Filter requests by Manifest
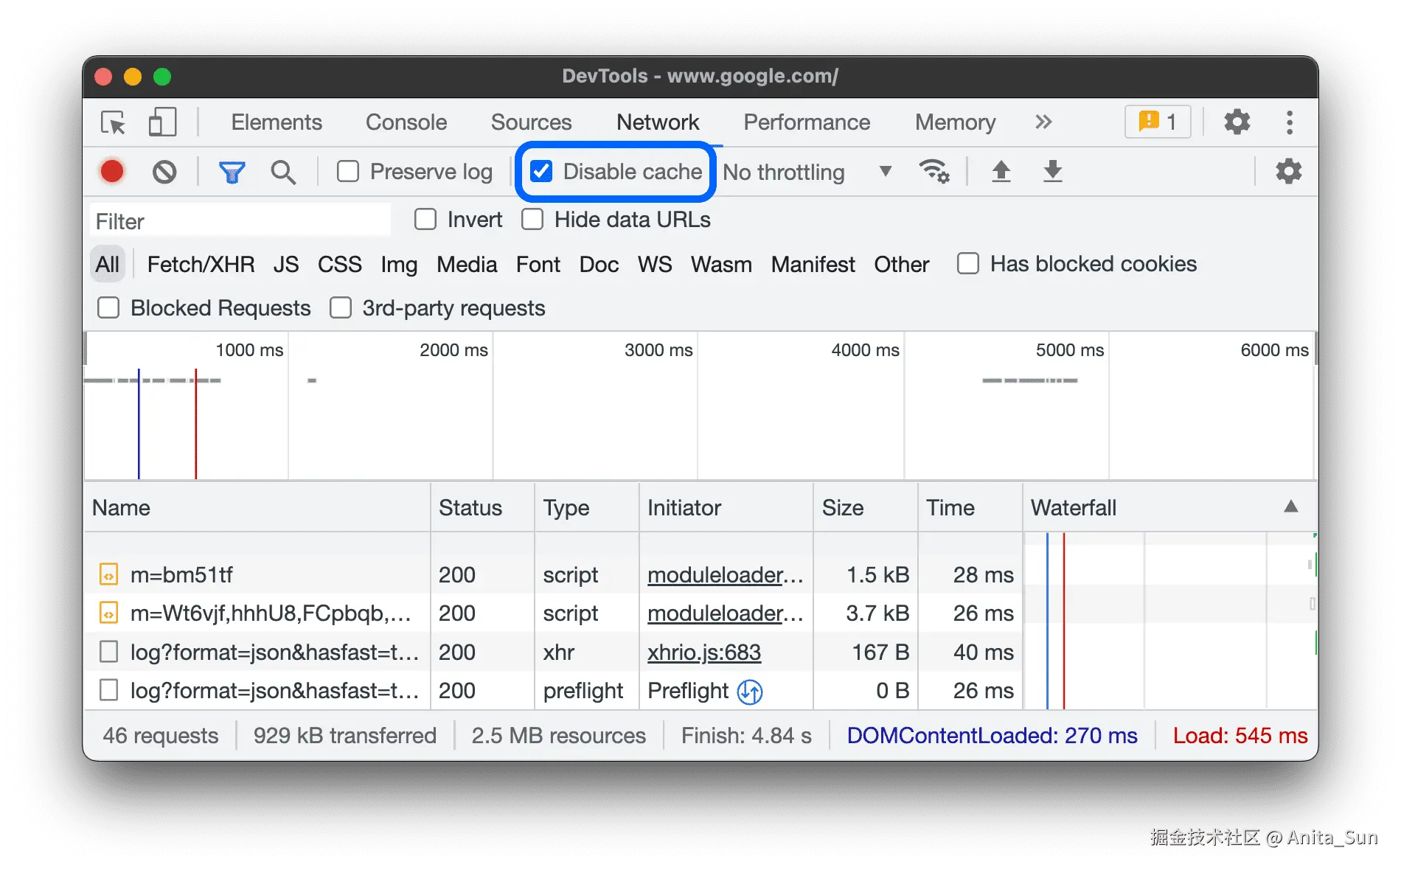 [x=813, y=265]
